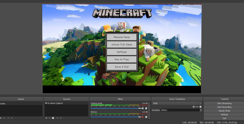244x124 pixels.
Task: Add a scene transition with the plus icon
Action: pos(194,107)
